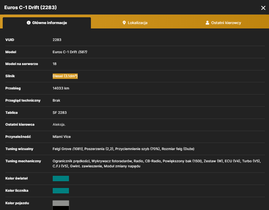Click the last driver name Aleksja.
This screenshot has width=269, height=210.
click(x=59, y=125)
